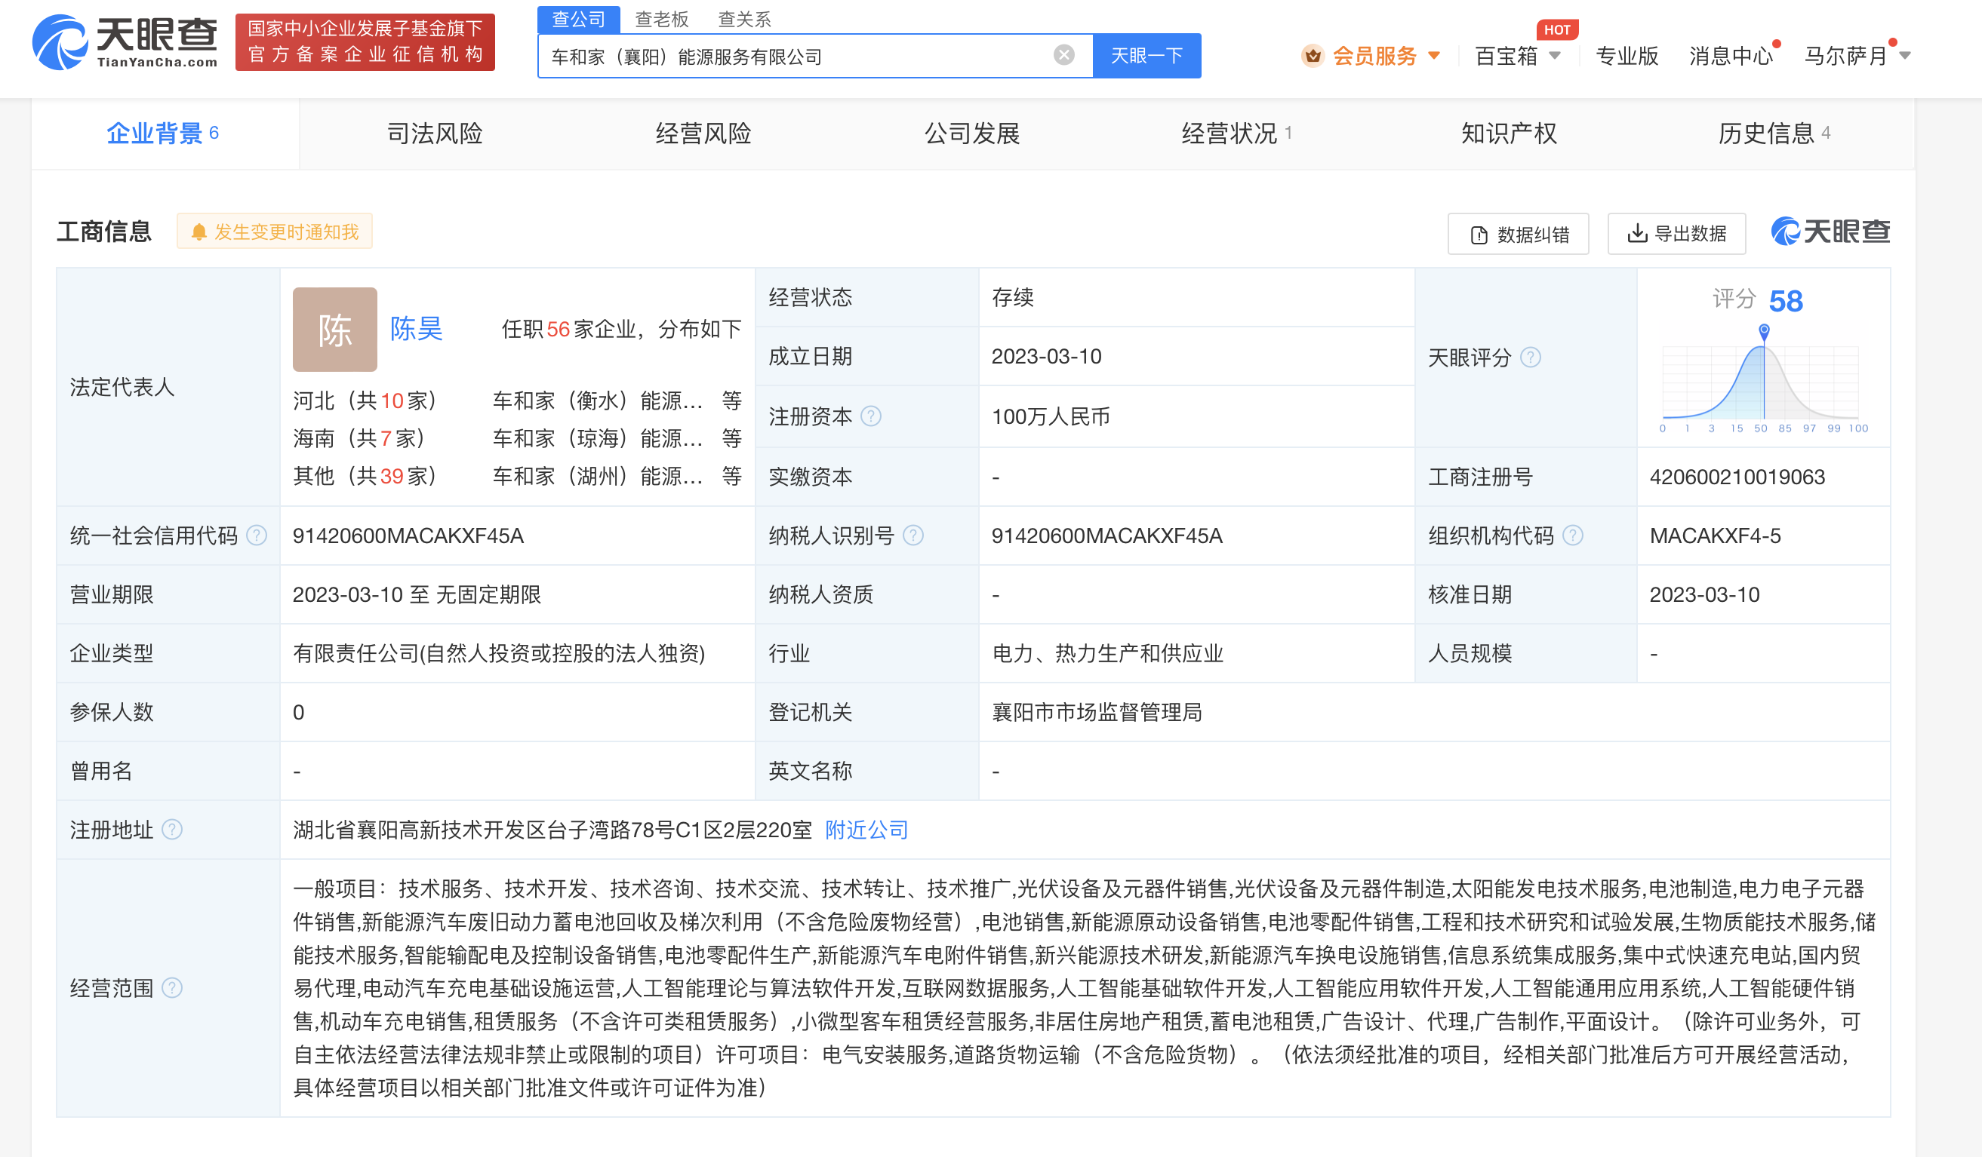Viewport: 1982px width, 1157px height.
Task: Clear the search box with the X icon
Action: coord(1064,54)
